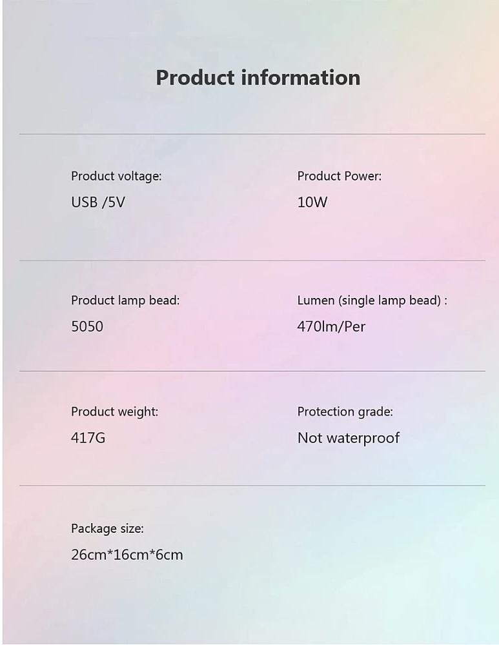Image resolution: width=499 pixels, height=645 pixels.
Task: Select the "10W" power value
Action: [312, 203]
